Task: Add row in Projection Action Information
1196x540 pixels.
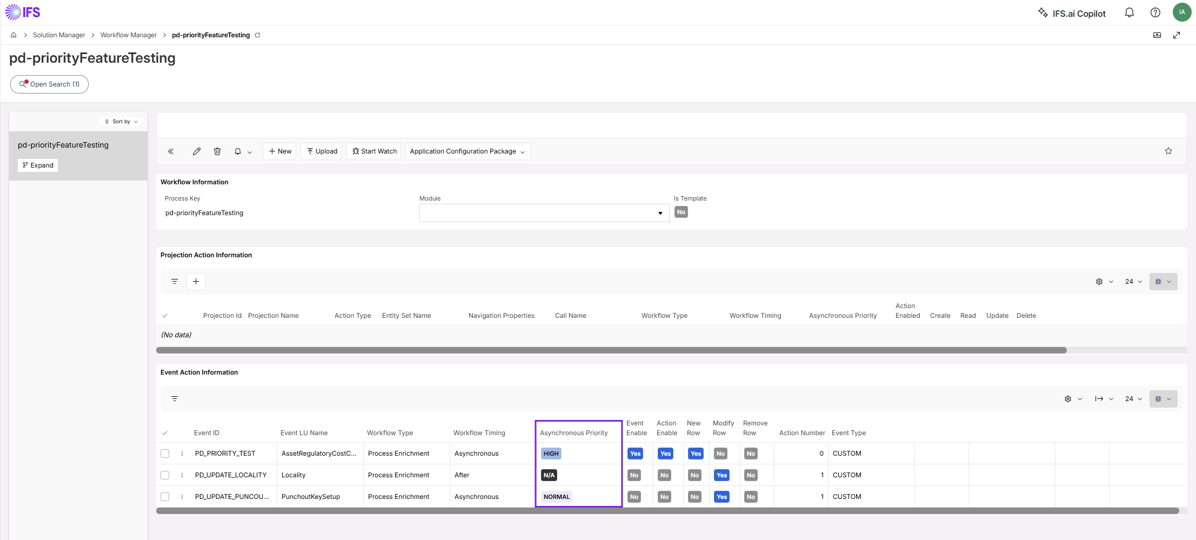Action: coord(196,282)
